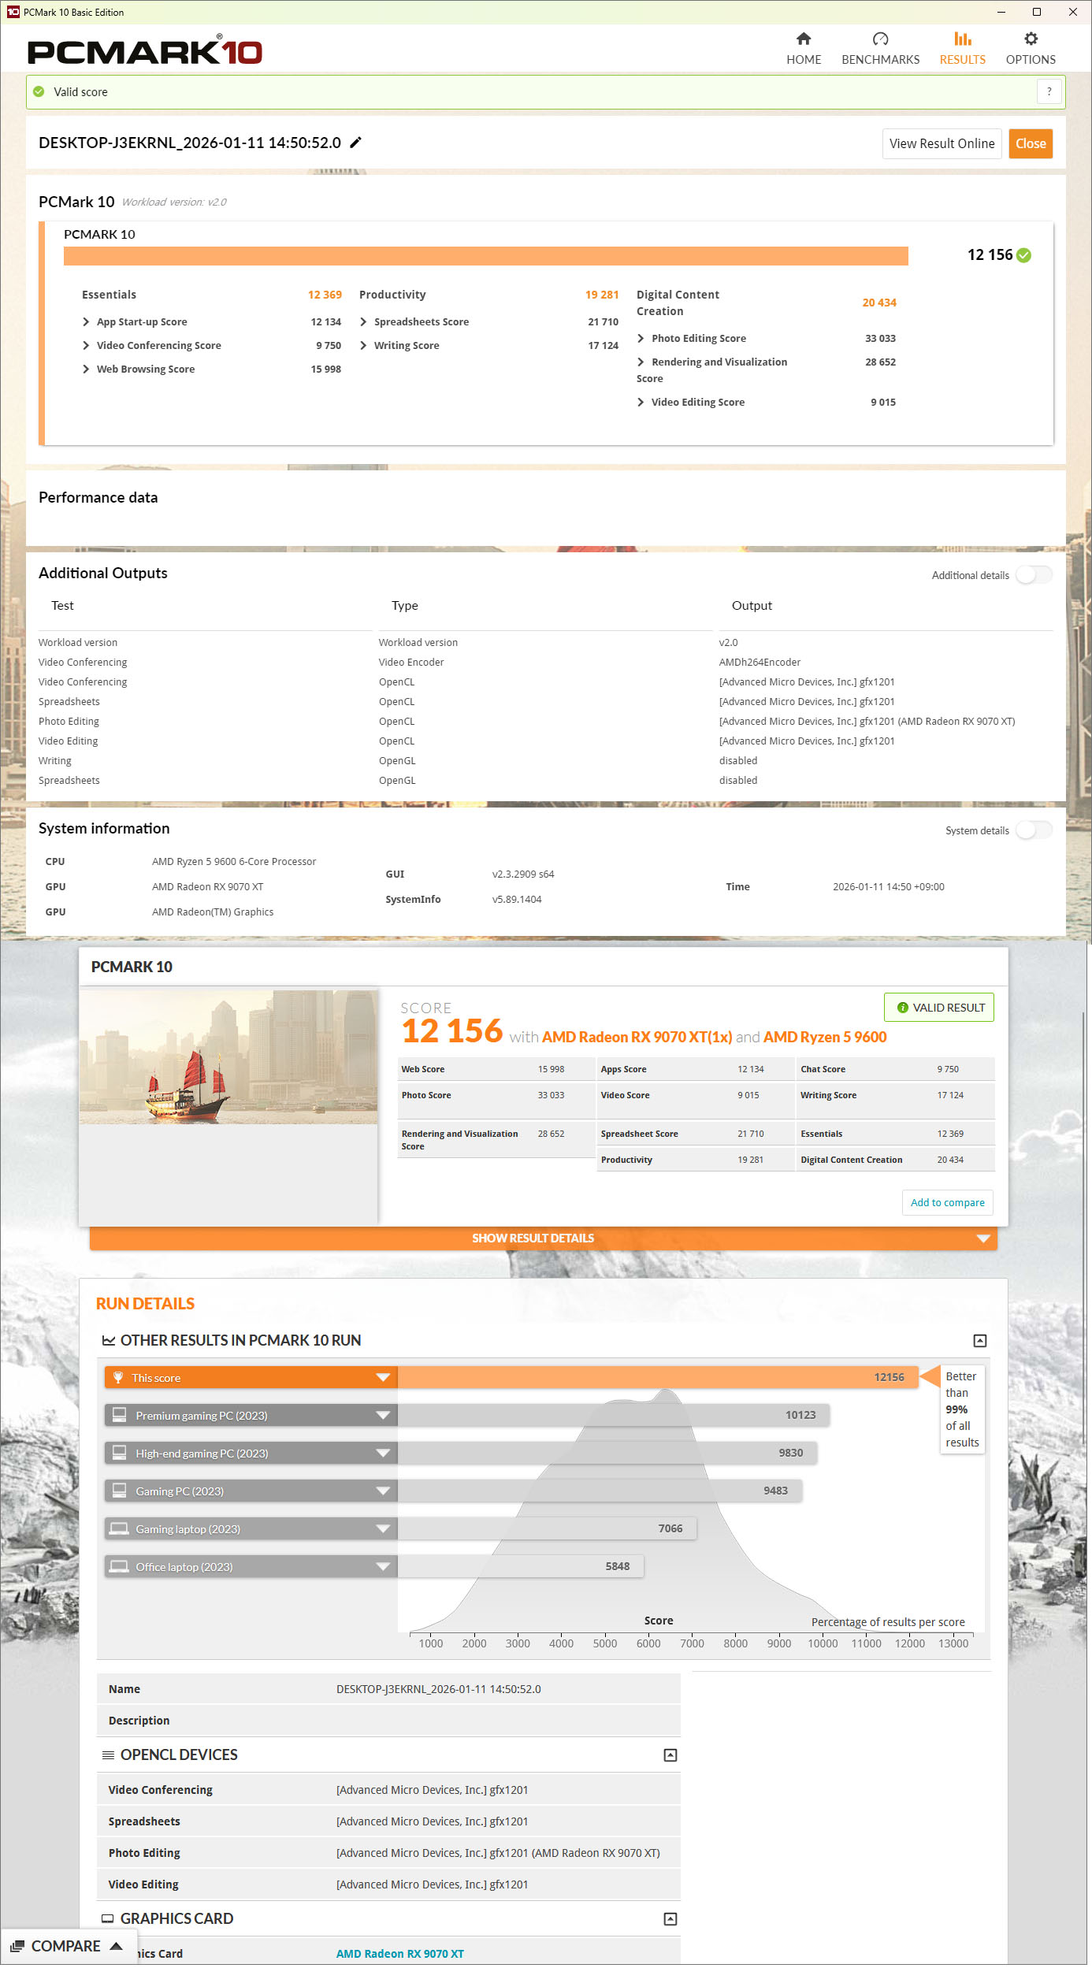Click the Gaming laptop (2023) laptop icon
The width and height of the screenshot is (1092, 1968).
point(119,1528)
